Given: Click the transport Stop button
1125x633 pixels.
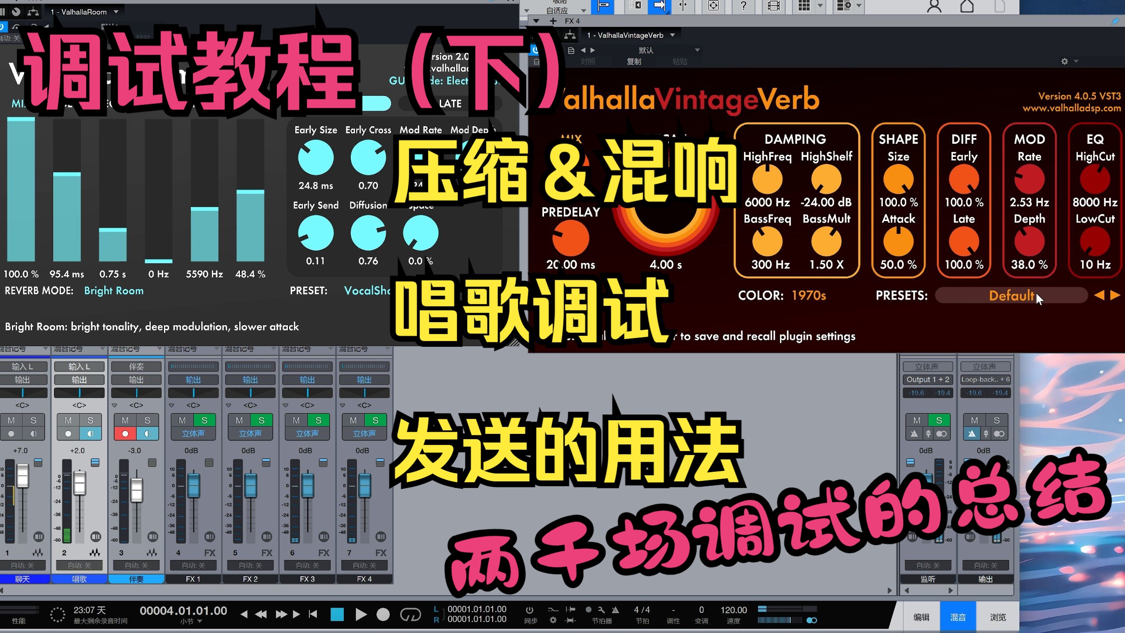Looking at the screenshot, I should click(337, 614).
